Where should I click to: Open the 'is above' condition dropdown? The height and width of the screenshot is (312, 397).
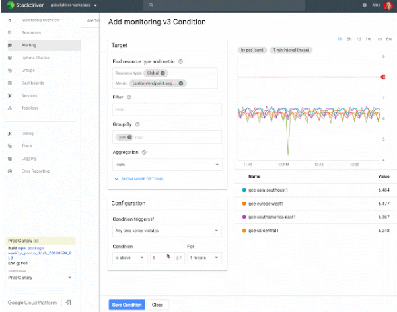tap(129, 258)
